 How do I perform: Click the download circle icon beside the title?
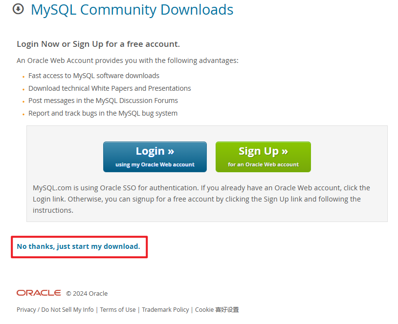[18, 9]
